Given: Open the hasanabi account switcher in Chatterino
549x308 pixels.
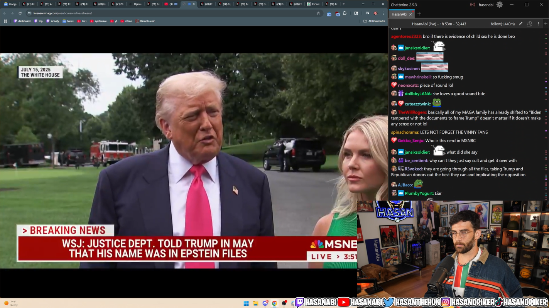Looking at the screenshot, I should (485, 5).
